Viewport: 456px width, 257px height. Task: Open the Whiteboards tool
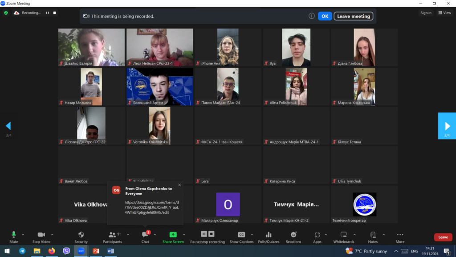pyautogui.click(x=344, y=235)
